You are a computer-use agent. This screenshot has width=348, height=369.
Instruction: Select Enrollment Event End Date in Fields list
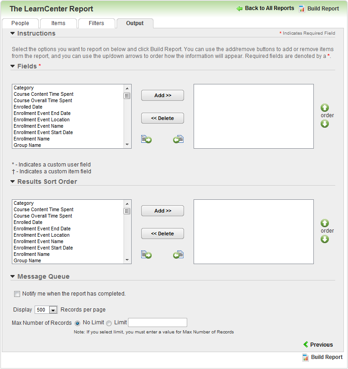click(68, 113)
